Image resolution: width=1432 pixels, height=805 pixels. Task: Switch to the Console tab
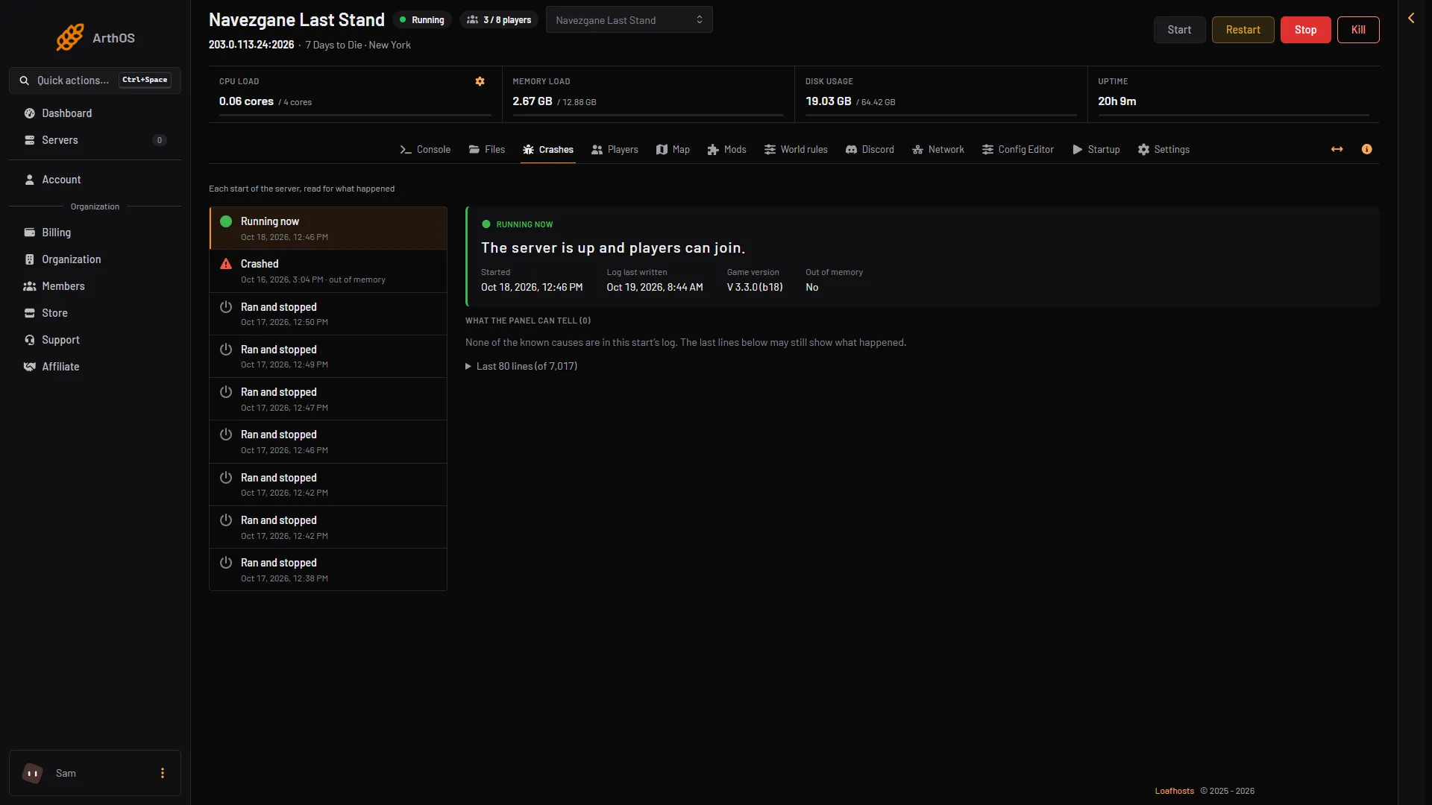[x=425, y=150]
